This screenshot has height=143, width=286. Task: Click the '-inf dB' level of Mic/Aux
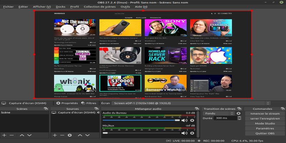click(190, 125)
